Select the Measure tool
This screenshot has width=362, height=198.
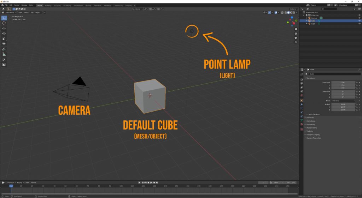[x=4, y=54]
